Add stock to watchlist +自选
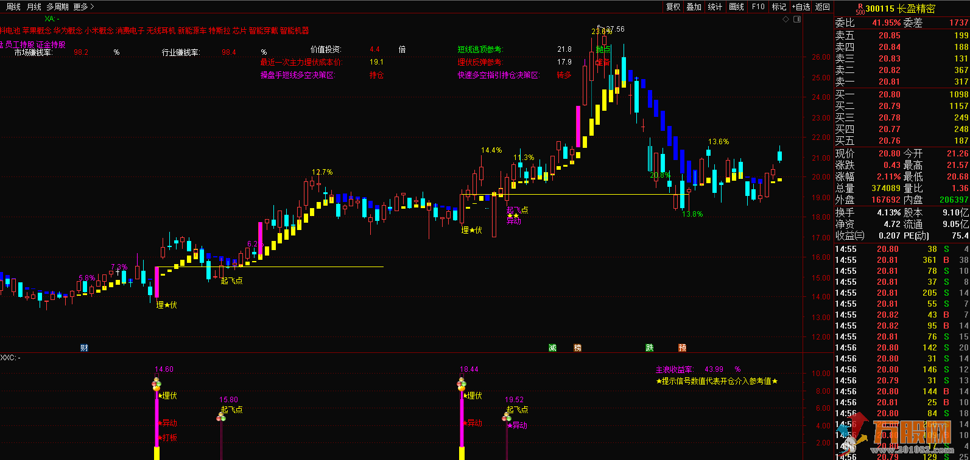Screen dimensions: 970x460 [801, 7]
